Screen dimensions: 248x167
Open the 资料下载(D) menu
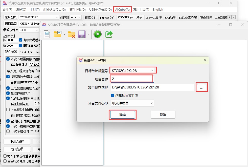pos(77,10)
